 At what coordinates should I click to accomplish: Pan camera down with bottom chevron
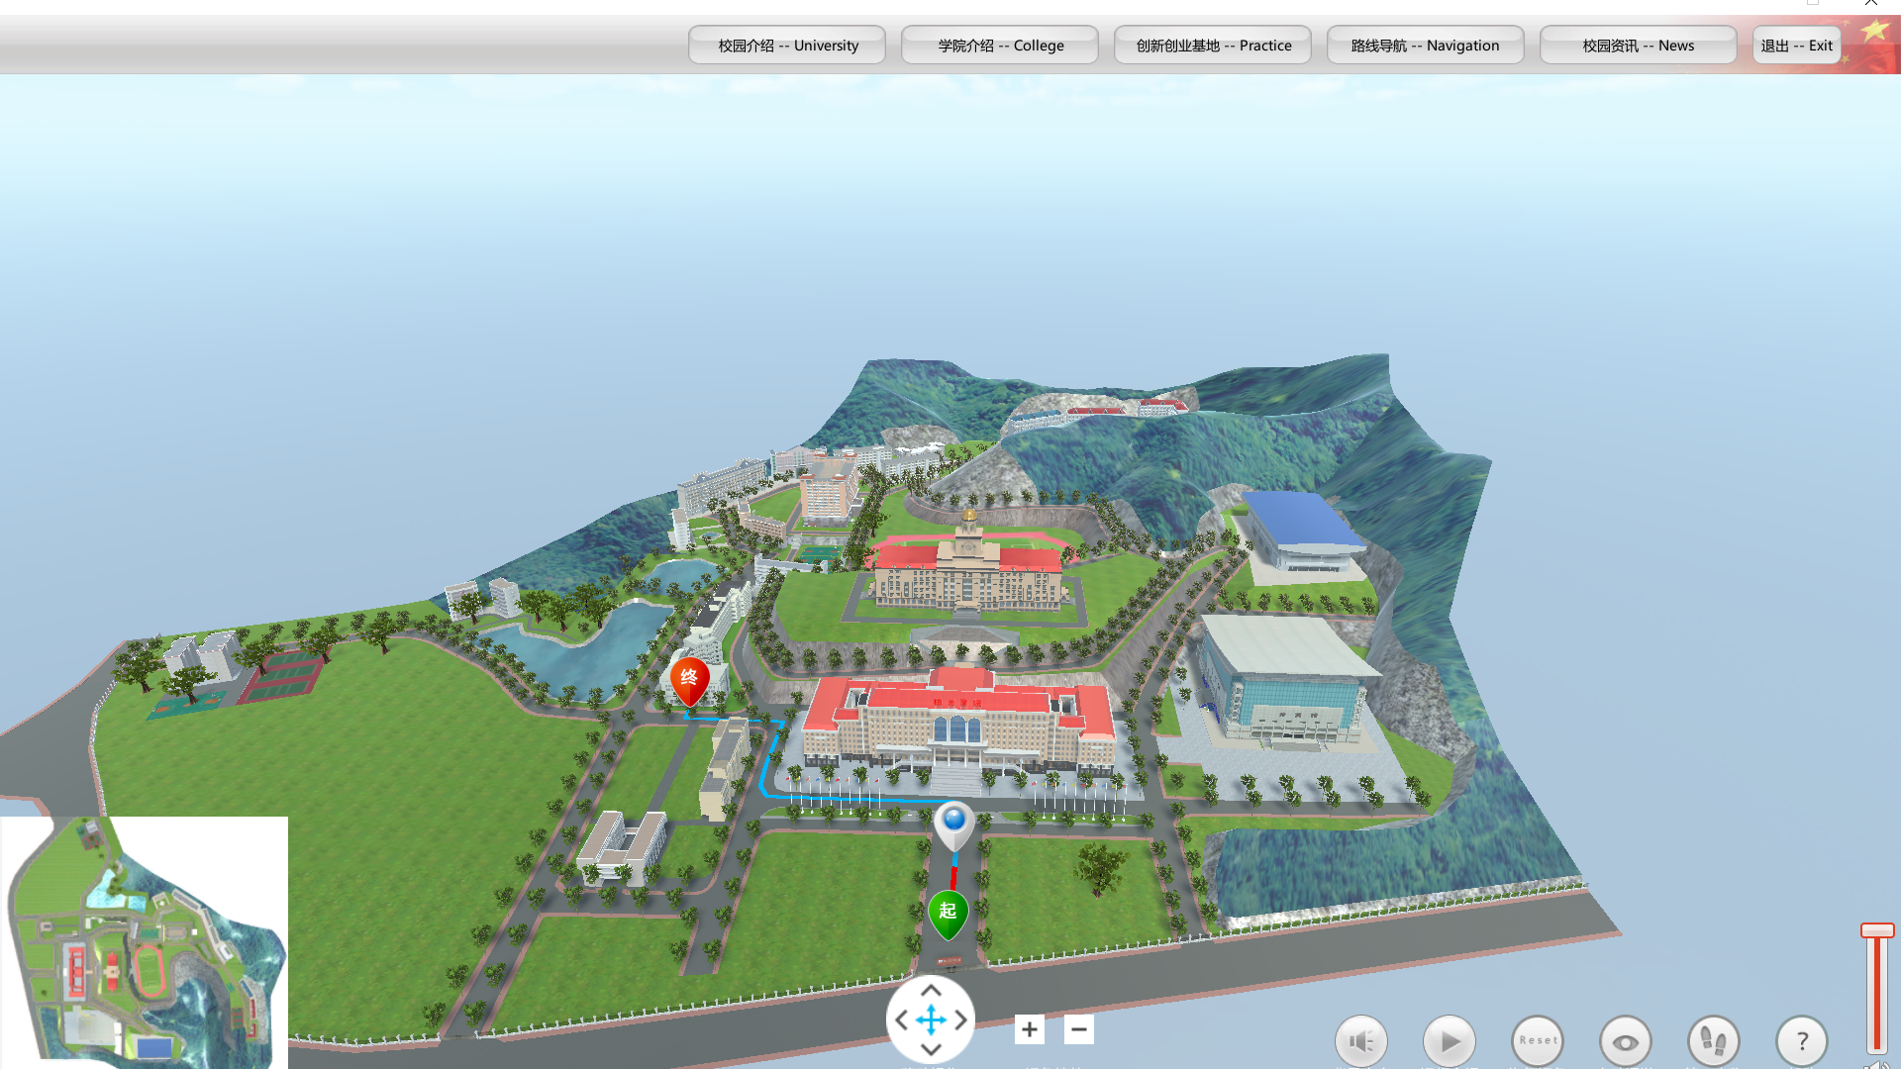click(931, 1048)
